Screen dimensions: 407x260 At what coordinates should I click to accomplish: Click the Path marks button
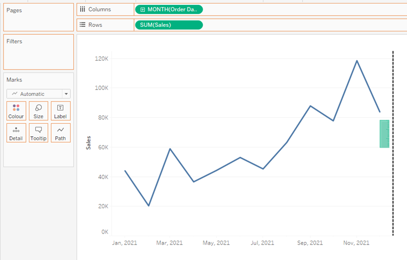tap(60, 133)
